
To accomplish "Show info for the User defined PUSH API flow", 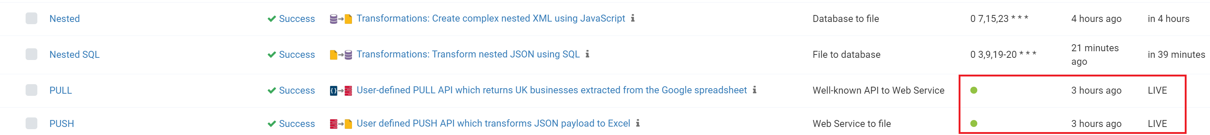I will [x=637, y=123].
